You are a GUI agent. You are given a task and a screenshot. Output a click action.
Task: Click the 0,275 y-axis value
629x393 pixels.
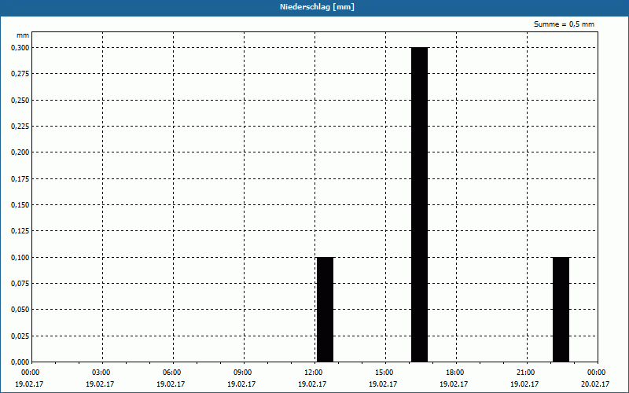tap(20, 74)
